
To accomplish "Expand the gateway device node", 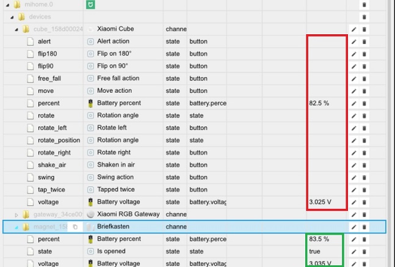I will pos(16,215).
